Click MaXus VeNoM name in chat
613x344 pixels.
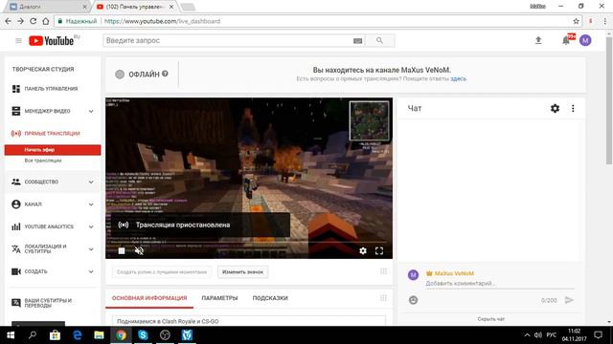click(454, 273)
